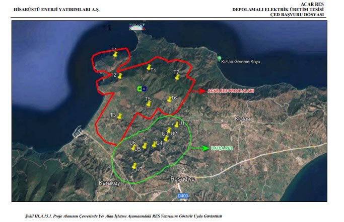Click the U6 yellow map pin
This screenshot has height=222, width=344.
coord(133,149)
